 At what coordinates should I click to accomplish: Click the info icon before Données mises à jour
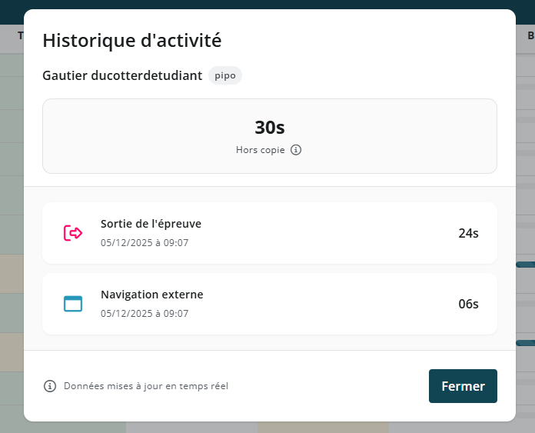tap(50, 386)
